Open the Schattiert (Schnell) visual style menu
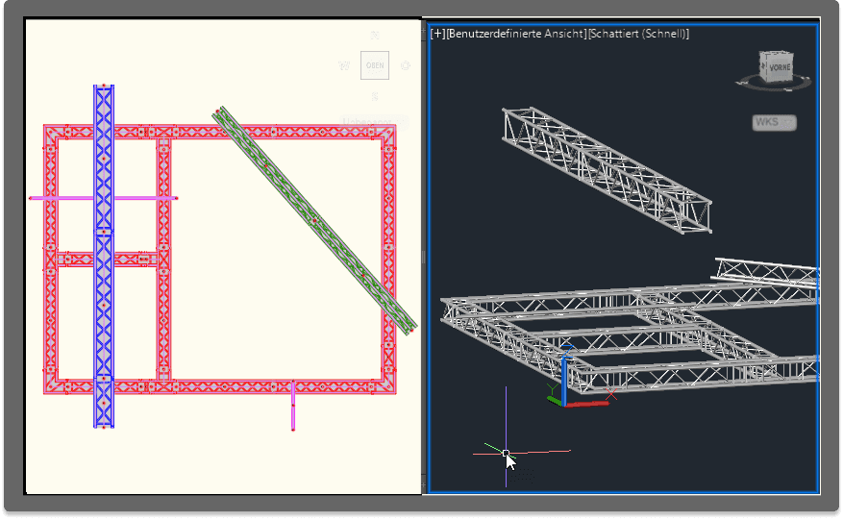843x520 pixels. [639, 34]
